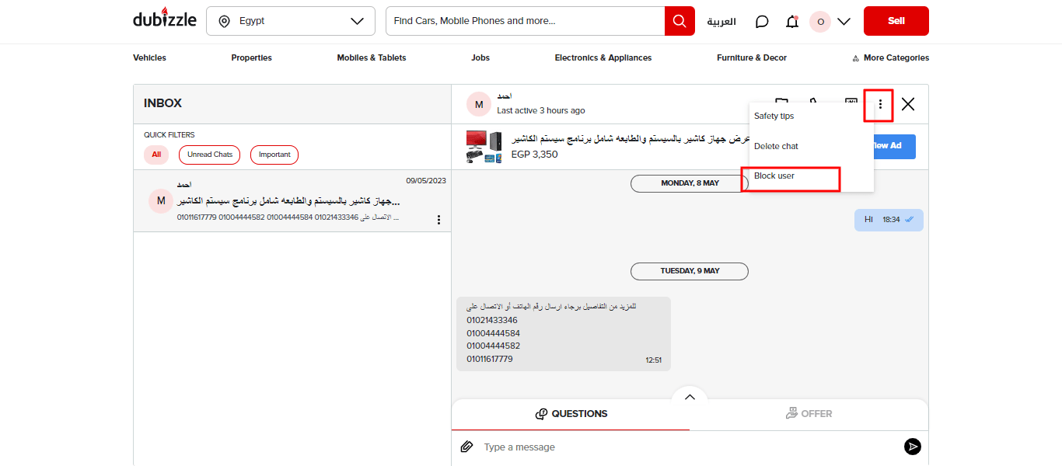Reveal phone number with the SMS icon
Viewport: 1062px width, 466px height.
(851, 102)
